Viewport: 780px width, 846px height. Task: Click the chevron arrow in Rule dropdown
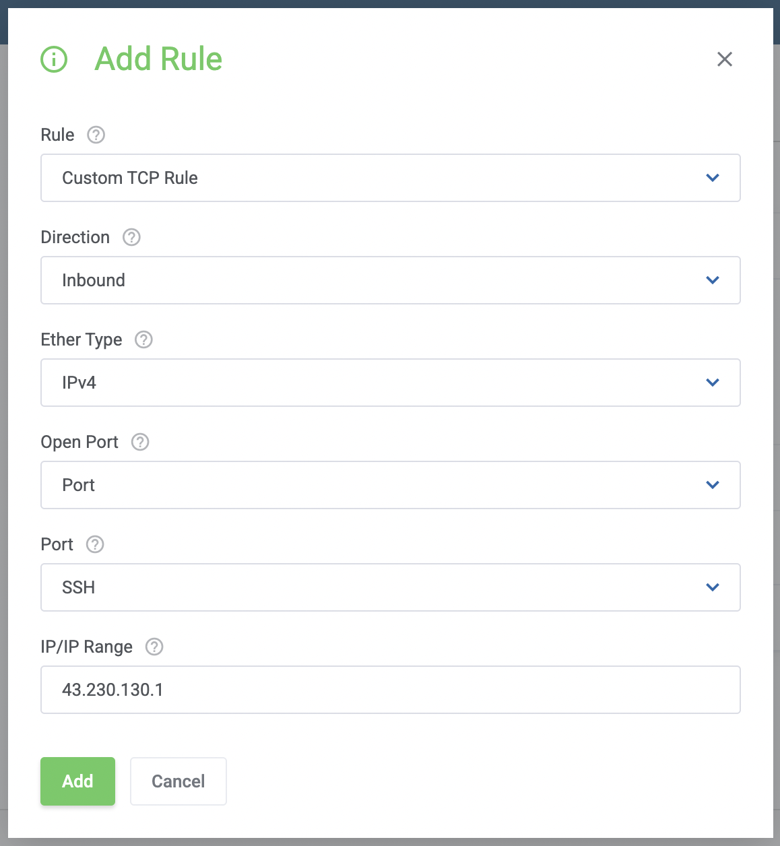713,178
